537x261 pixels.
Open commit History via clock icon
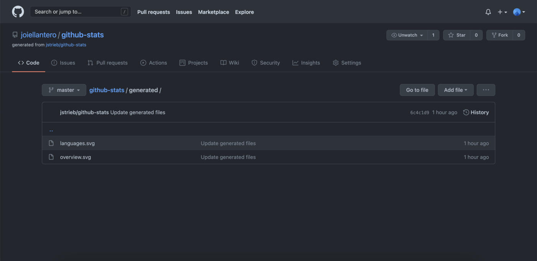pyautogui.click(x=466, y=112)
